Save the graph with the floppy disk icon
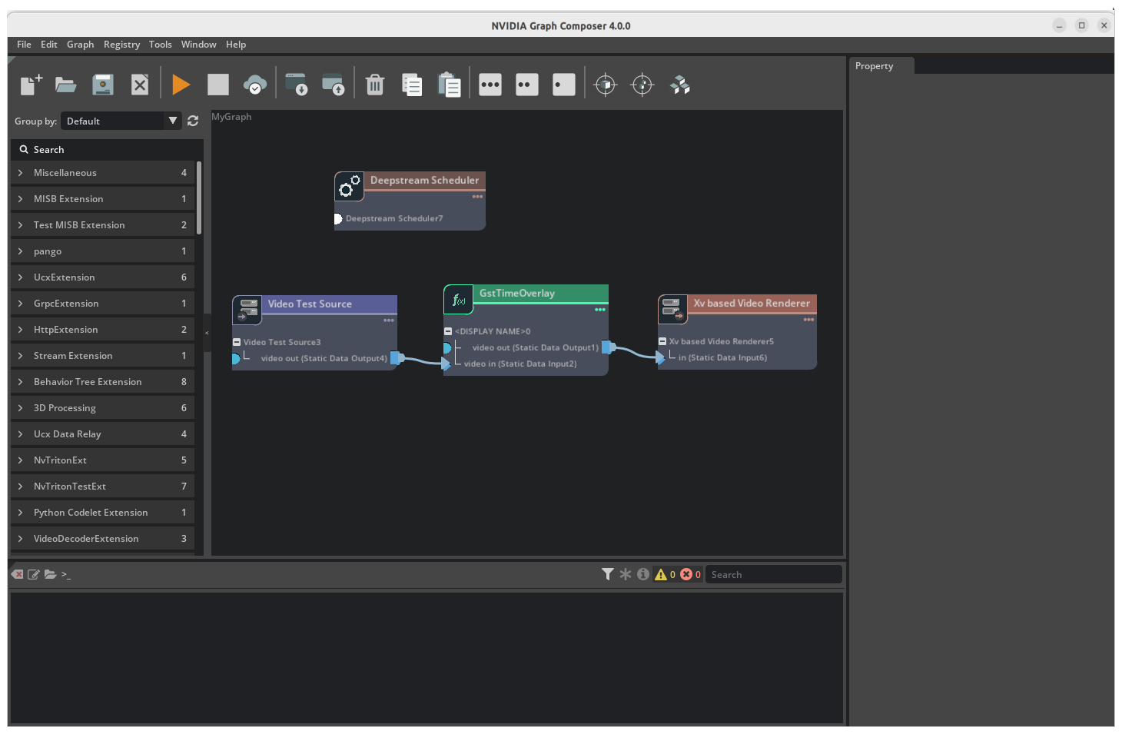This screenshot has height=734, width=1122. [103, 85]
